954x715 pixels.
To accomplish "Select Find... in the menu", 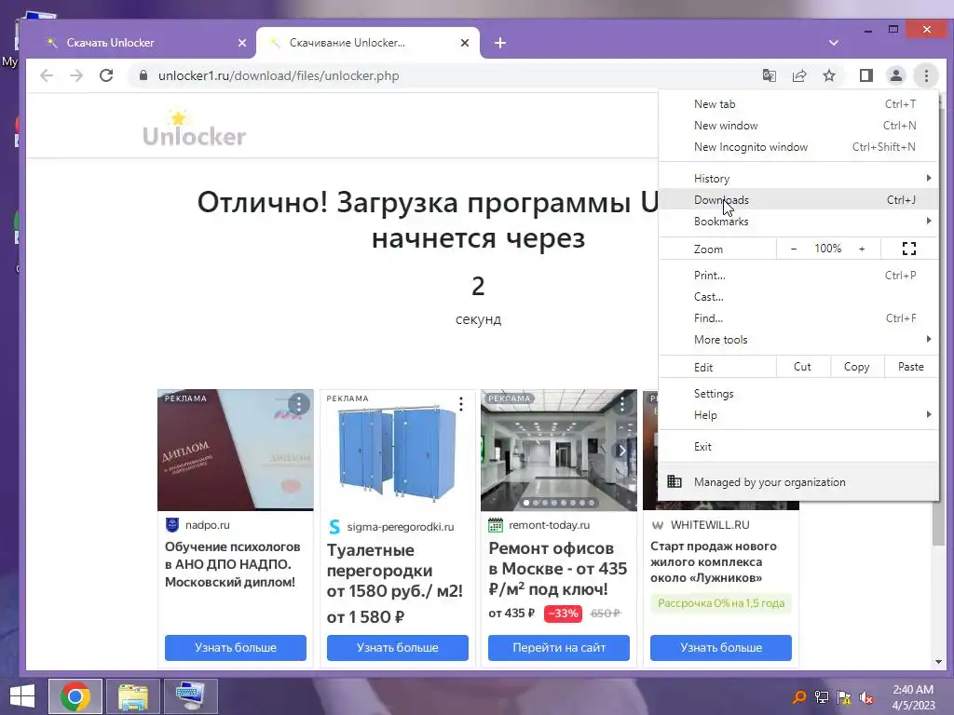I will [798, 318].
